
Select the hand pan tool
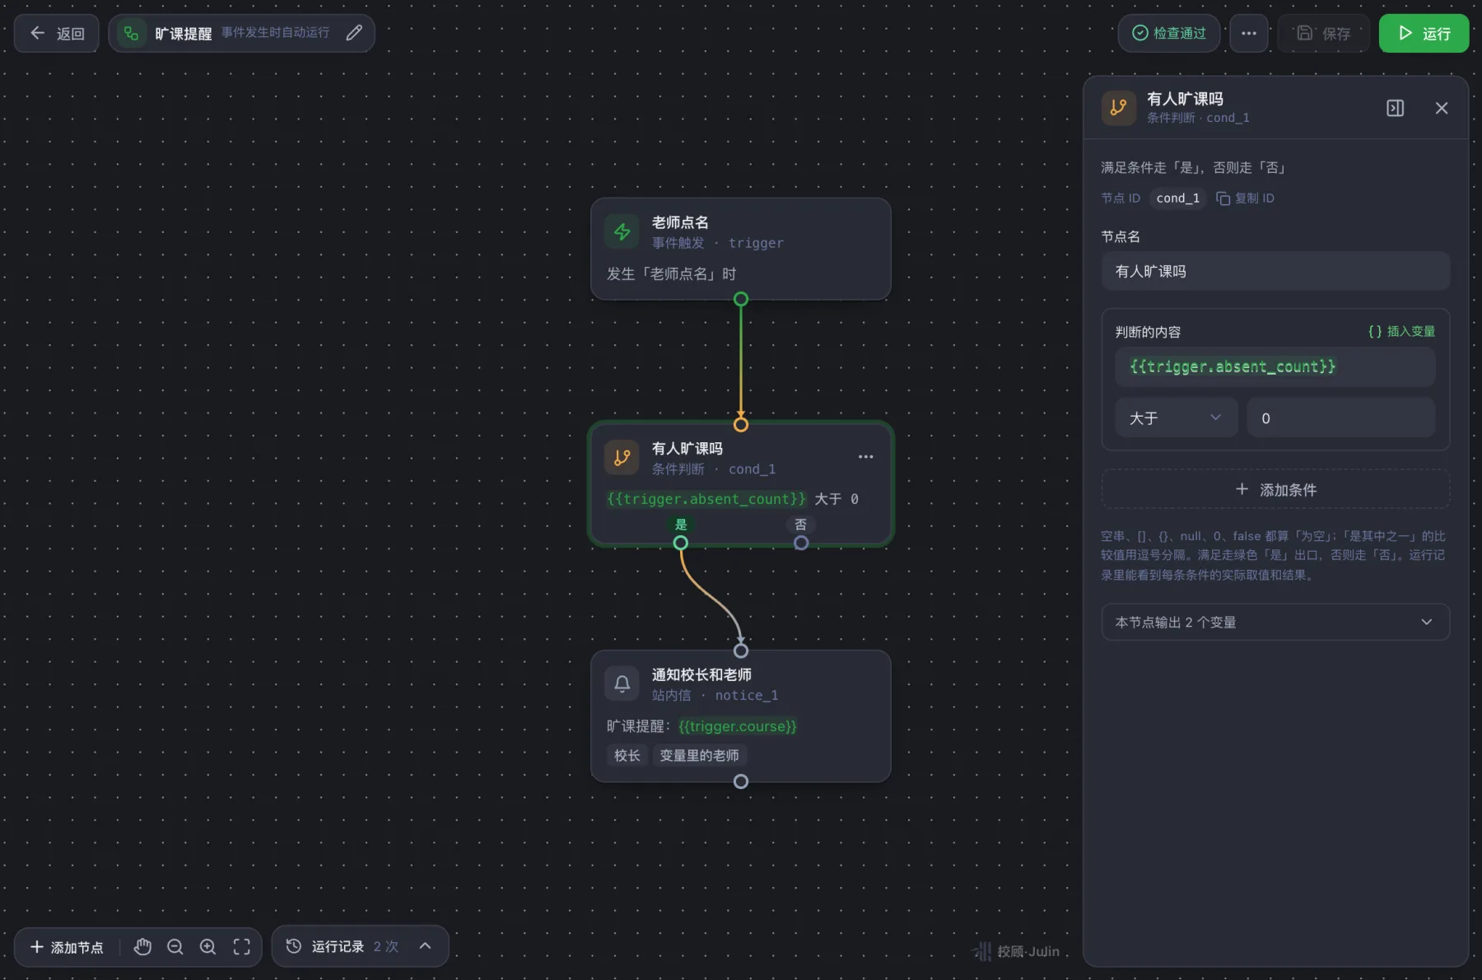(142, 947)
